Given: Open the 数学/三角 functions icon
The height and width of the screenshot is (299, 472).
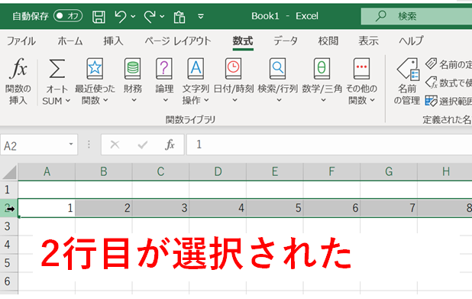Looking at the screenshot, I should pos(322,69).
